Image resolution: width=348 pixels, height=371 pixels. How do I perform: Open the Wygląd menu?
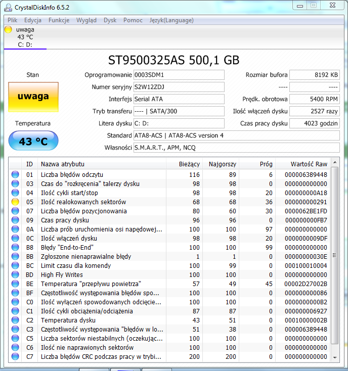click(86, 20)
